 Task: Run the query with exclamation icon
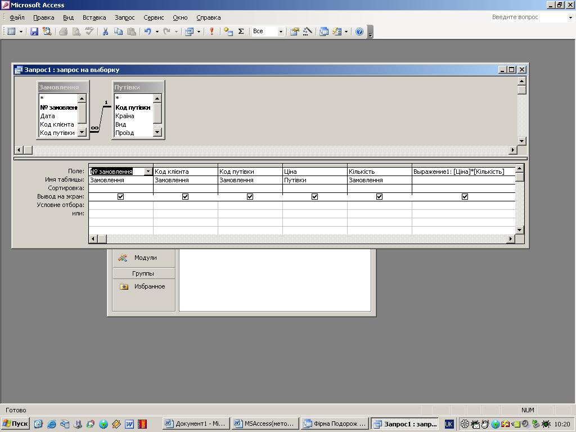(x=211, y=31)
